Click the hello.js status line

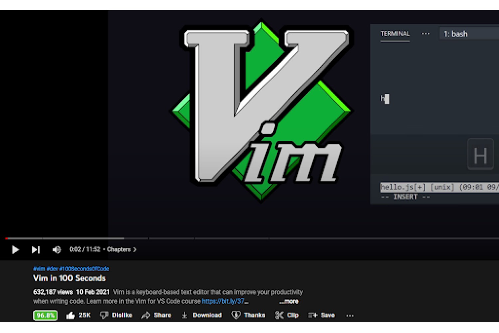[440, 187]
